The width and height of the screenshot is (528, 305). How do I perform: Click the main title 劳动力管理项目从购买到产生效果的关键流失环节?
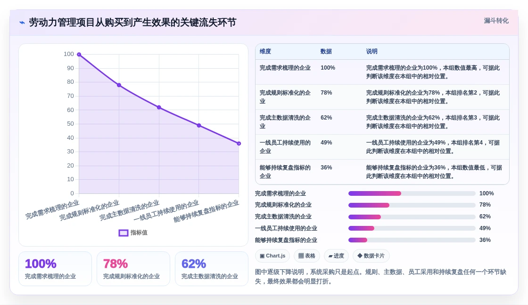click(x=132, y=23)
